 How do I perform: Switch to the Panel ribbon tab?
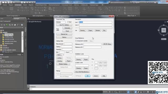pos(25,5)
